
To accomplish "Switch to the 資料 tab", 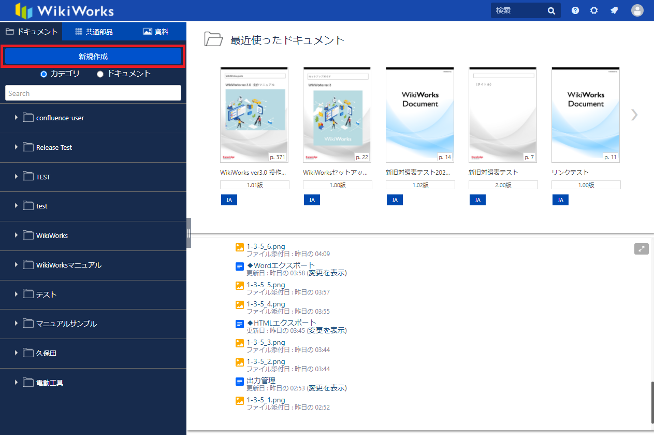I will click(155, 32).
